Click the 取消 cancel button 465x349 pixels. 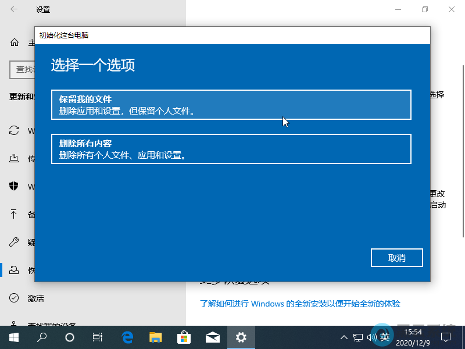coord(396,258)
